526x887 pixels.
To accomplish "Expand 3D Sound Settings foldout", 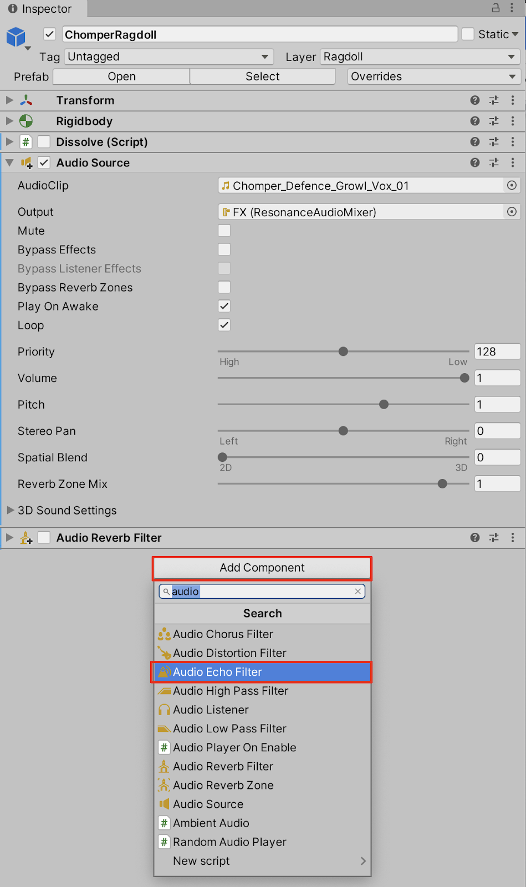I will point(10,510).
